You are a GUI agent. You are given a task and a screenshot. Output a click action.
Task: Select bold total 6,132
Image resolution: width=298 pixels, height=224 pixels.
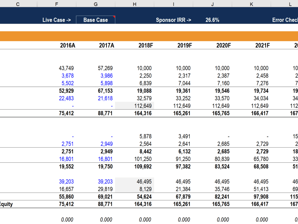[x=184, y=151]
